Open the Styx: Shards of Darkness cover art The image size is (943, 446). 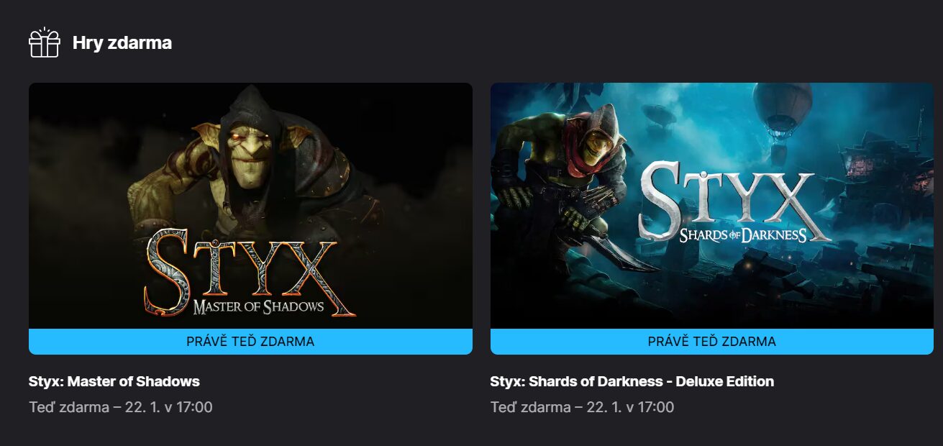coord(712,206)
